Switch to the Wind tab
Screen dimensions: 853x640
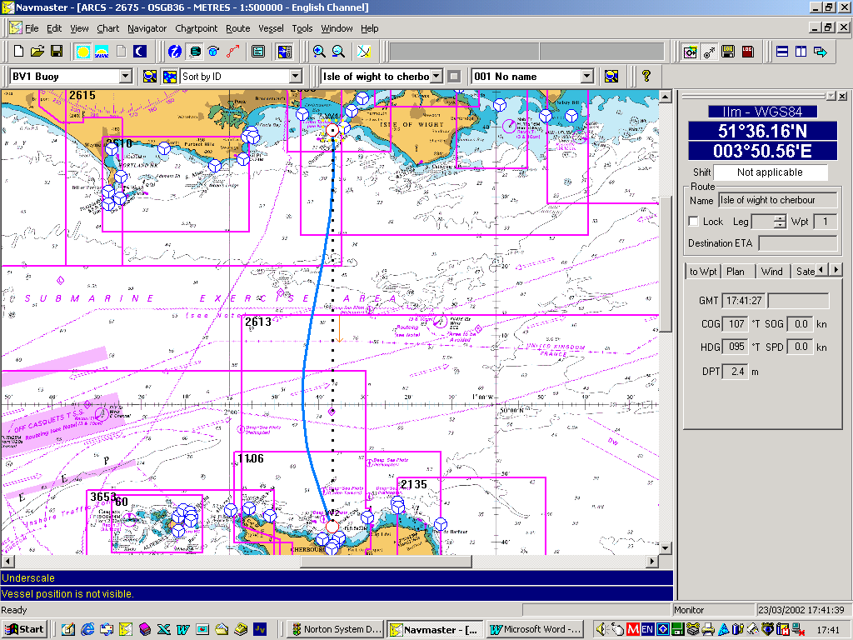pos(771,271)
